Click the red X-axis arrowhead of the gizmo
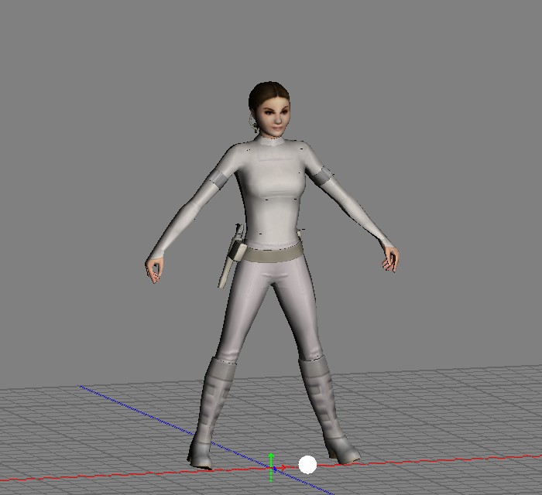This screenshot has height=495, width=542. click(x=283, y=468)
